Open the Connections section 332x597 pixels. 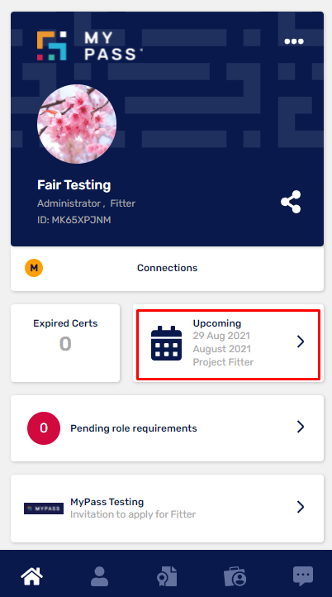[168, 269]
